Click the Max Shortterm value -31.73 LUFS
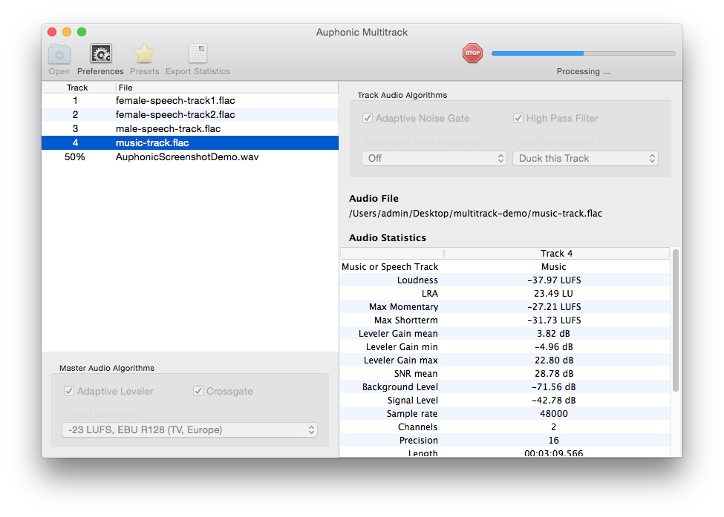 click(554, 320)
